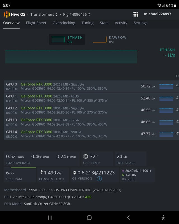This screenshot has height=224, width=179.
Task: Tap the Wi-Fi signal status icon
Action: point(159,5)
